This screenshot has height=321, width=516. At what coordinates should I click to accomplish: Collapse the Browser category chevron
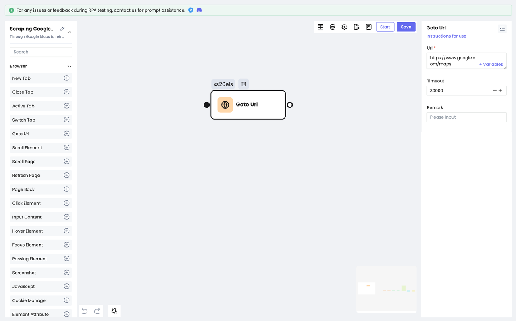click(x=69, y=66)
